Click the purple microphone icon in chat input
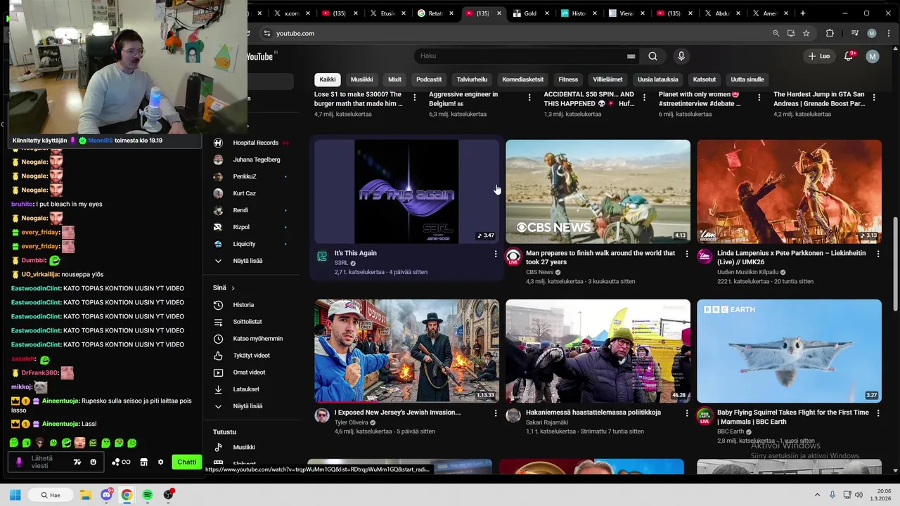The width and height of the screenshot is (900, 506). click(x=19, y=462)
